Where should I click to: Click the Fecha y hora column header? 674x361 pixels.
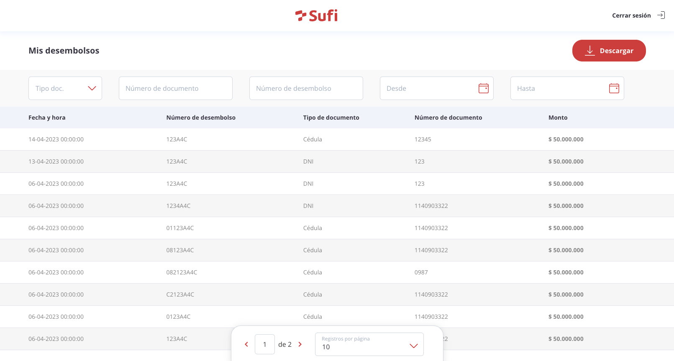pos(47,118)
